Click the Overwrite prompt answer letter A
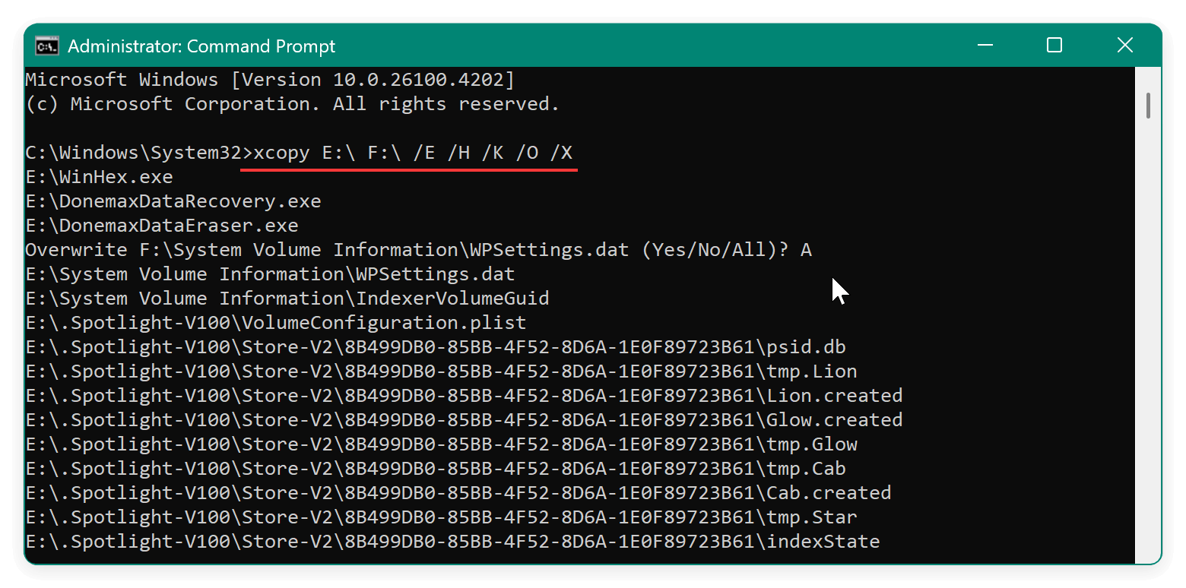 tap(808, 249)
